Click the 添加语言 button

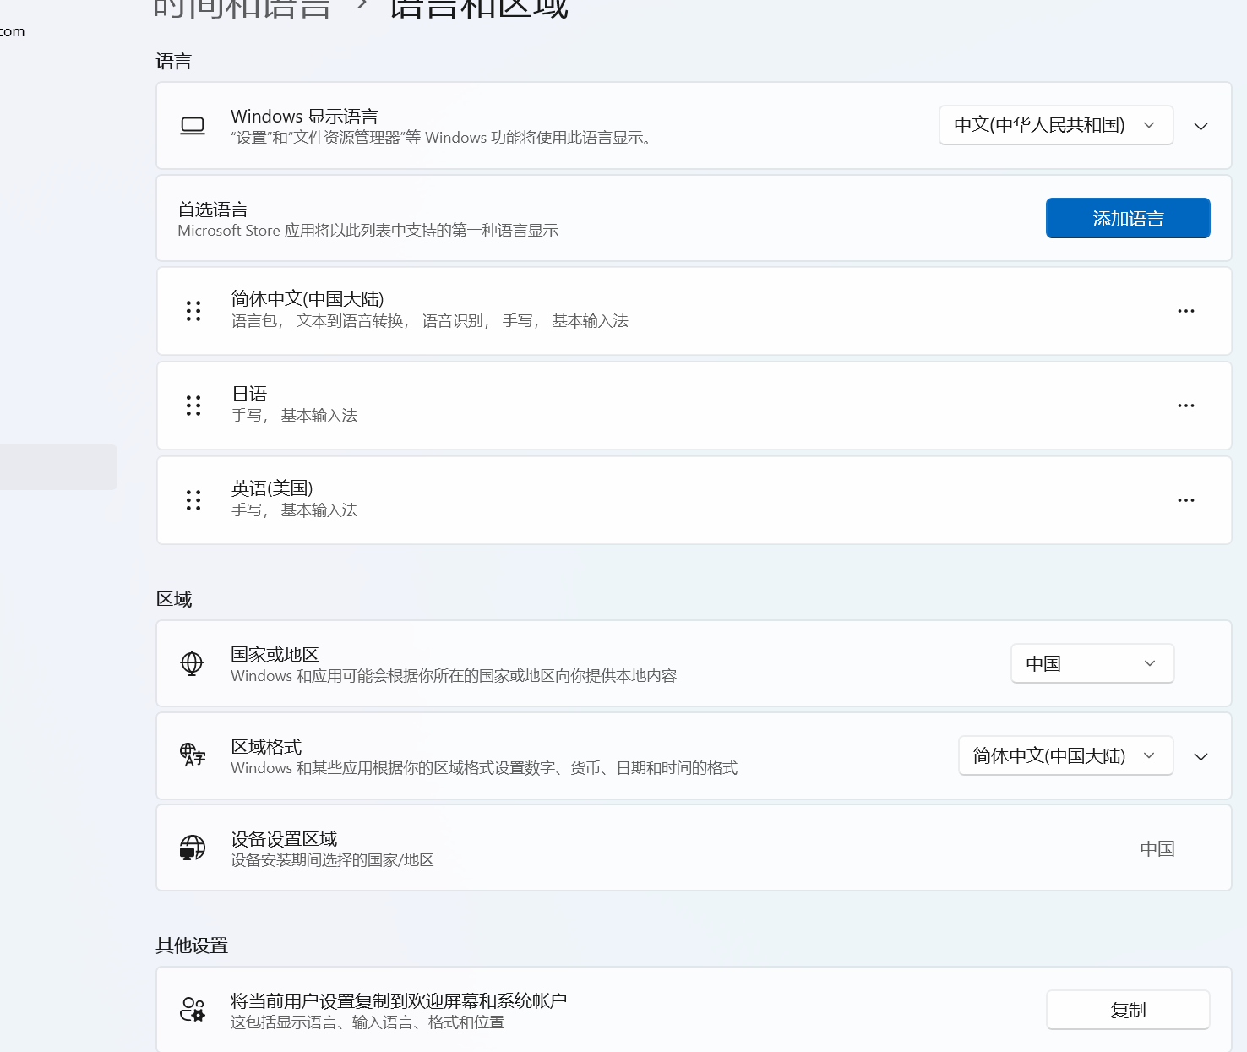point(1127,218)
